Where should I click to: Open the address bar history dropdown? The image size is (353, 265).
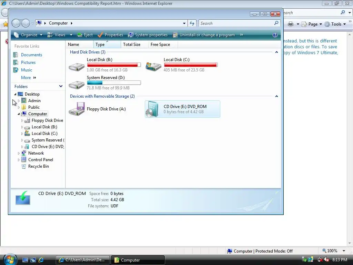[184, 23]
